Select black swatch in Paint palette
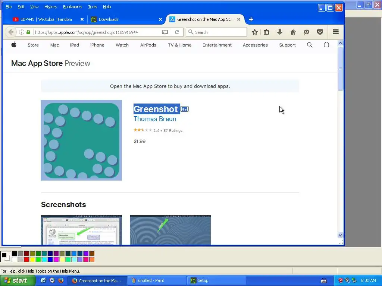This screenshot has width=382, height=286. tap(15, 254)
